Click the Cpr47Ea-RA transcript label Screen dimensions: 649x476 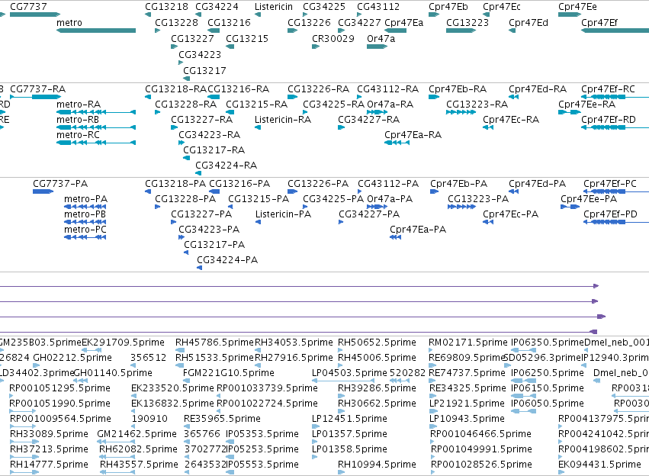click(413, 135)
